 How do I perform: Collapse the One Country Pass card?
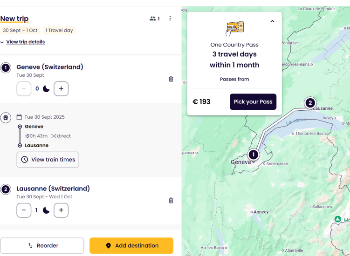[x=272, y=21]
